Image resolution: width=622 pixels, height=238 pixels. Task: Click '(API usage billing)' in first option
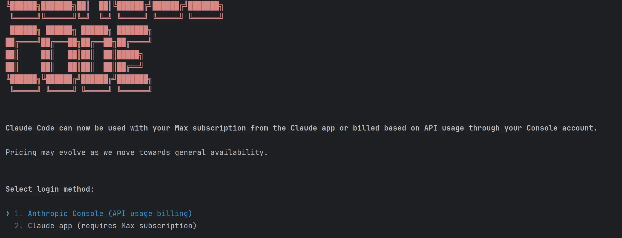point(150,214)
